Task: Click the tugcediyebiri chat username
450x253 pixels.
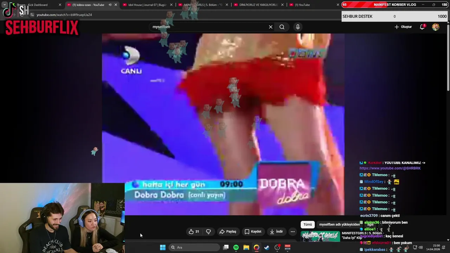Action: point(371,236)
